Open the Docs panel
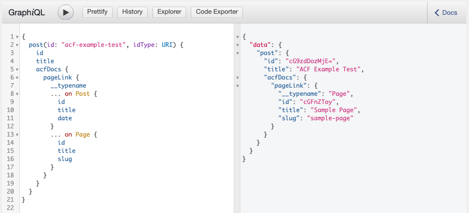 click(x=446, y=13)
